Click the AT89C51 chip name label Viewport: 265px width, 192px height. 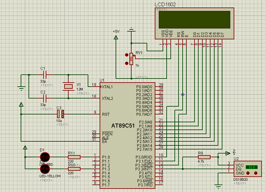[123, 126]
